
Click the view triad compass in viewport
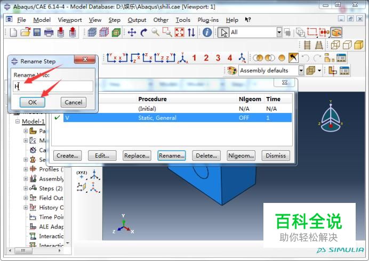[x=331, y=117]
